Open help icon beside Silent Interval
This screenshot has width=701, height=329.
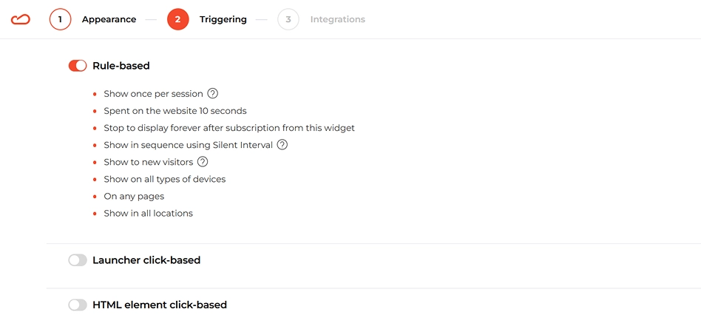tap(282, 145)
